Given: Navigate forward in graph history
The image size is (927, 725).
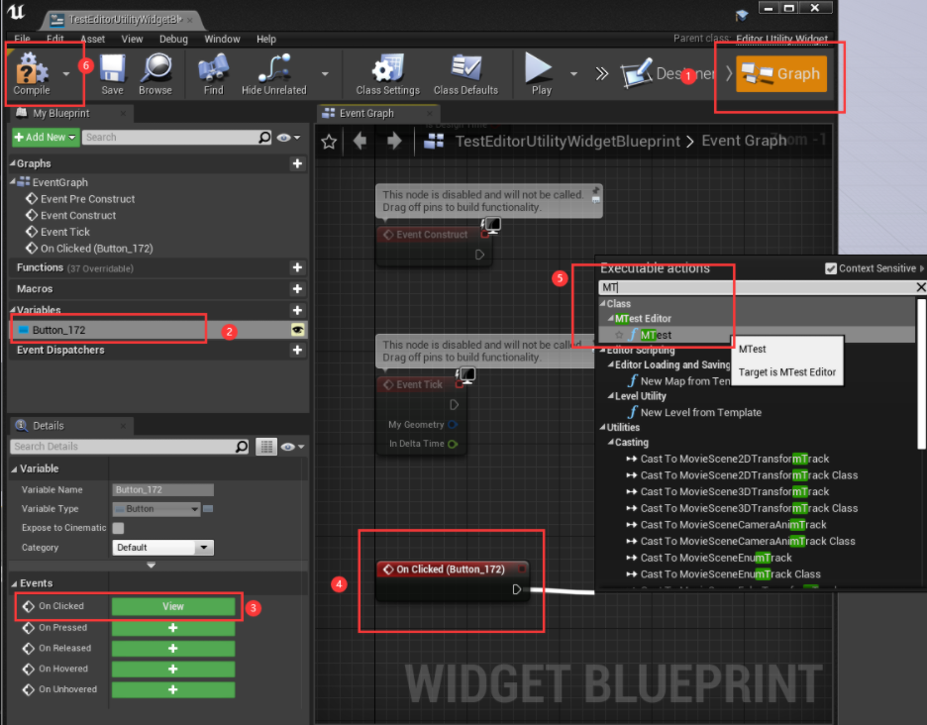Looking at the screenshot, I should tap(394, 141).
